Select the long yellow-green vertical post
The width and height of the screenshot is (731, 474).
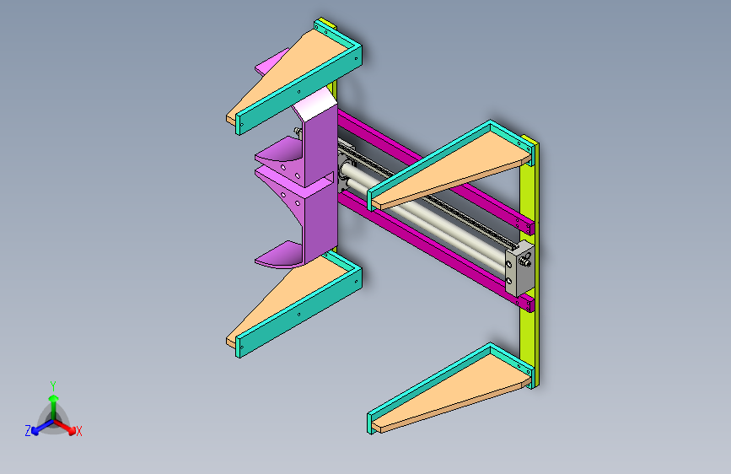529,261
